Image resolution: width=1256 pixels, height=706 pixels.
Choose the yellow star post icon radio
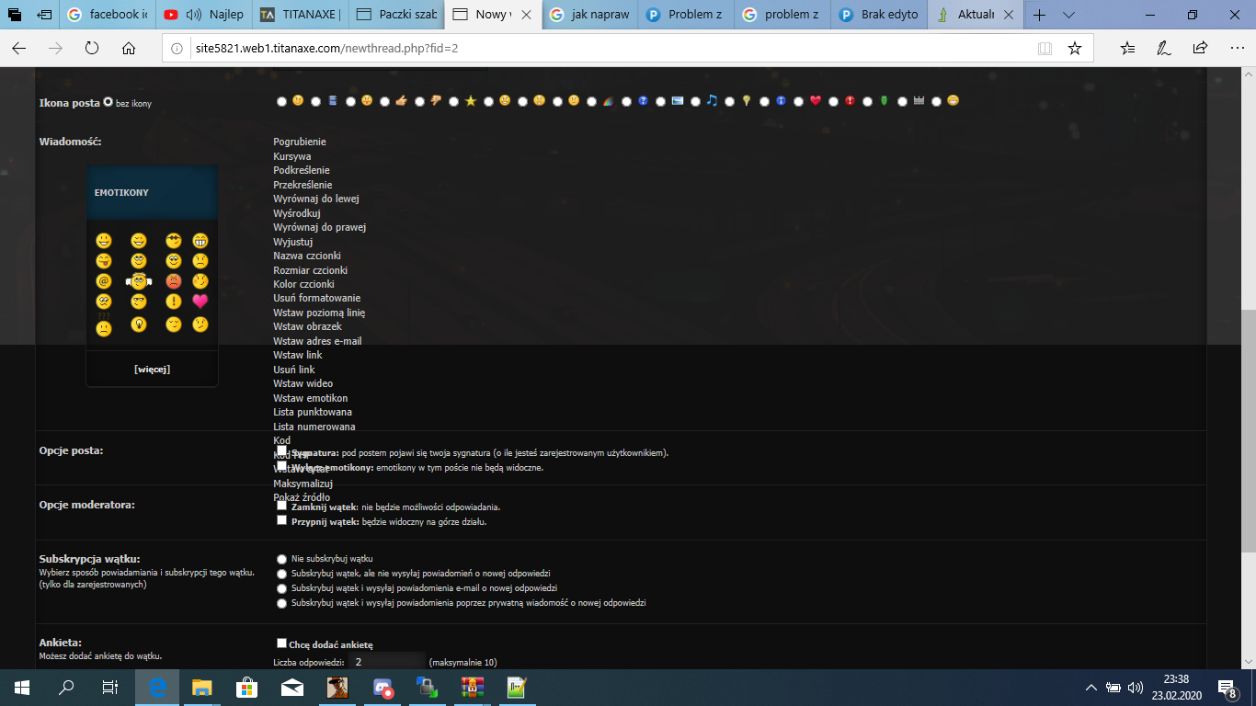pos(454,101)
